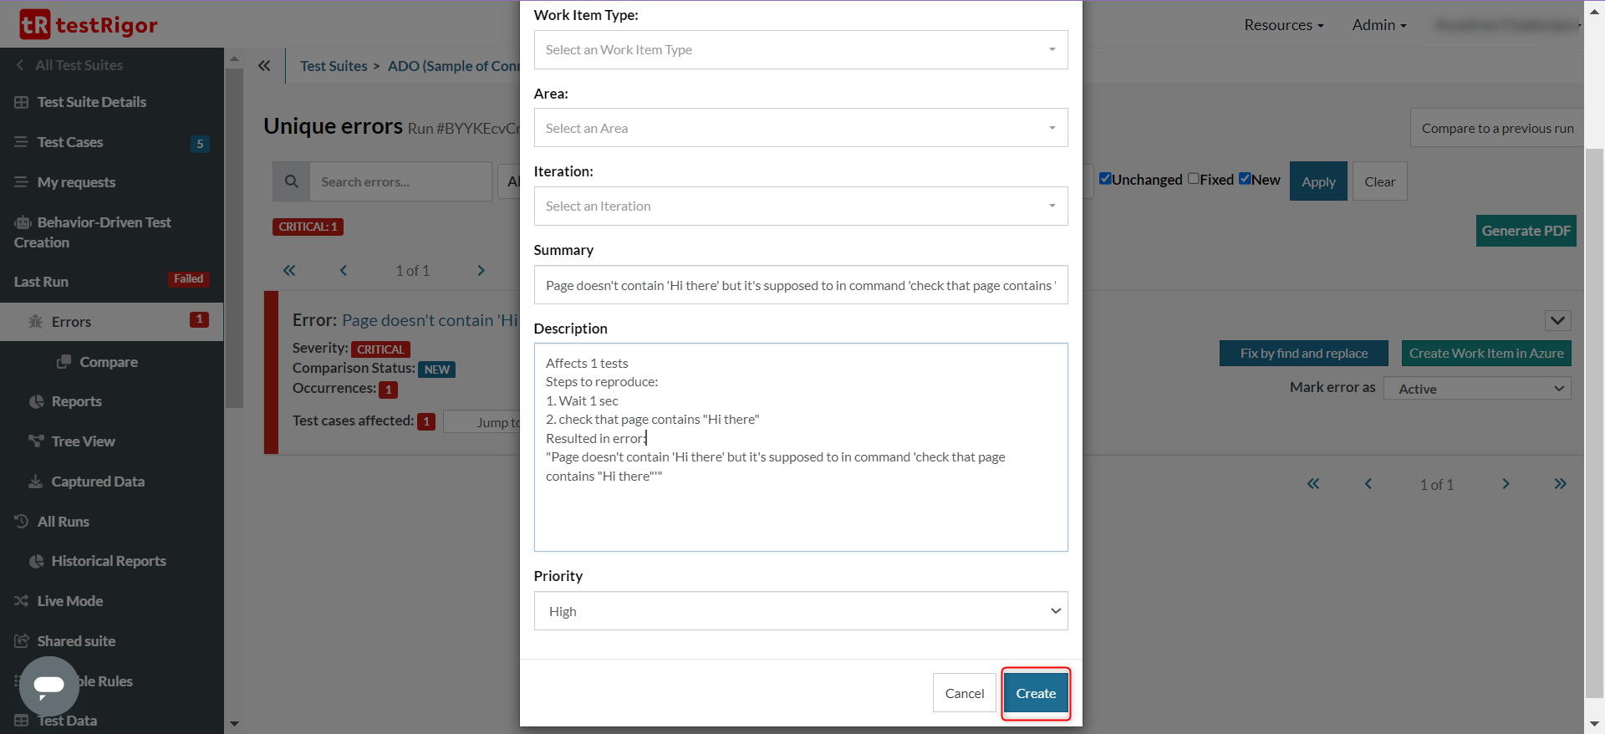Open the Priority dropdown set to High
The image size is (1605, 734).
pos(800,611)
